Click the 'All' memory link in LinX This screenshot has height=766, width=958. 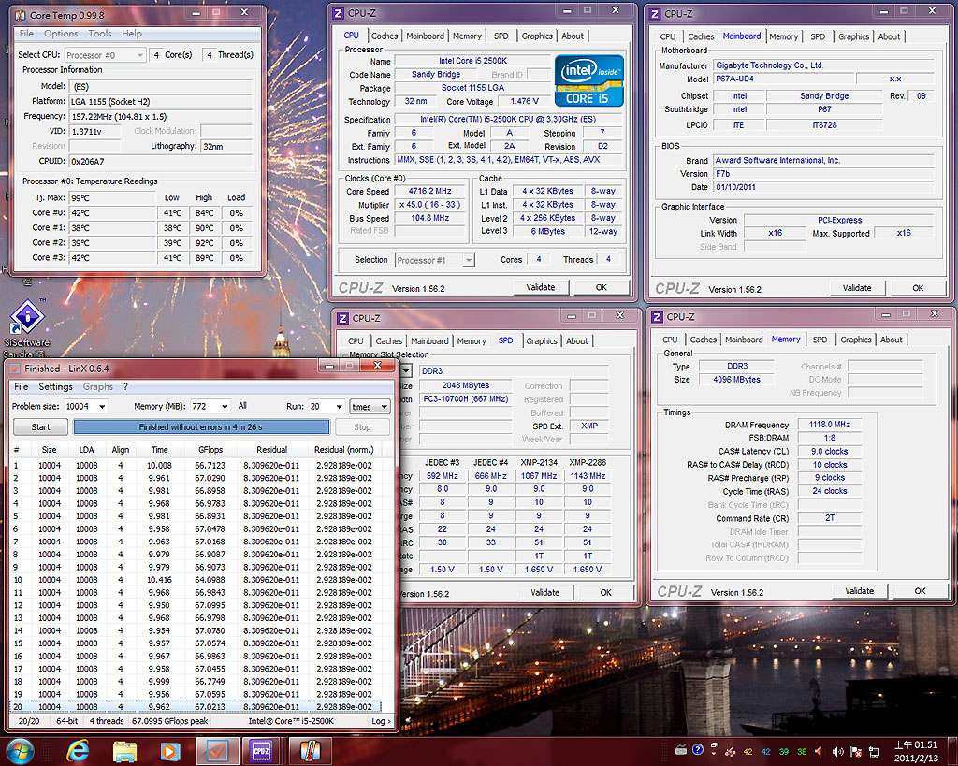[242, 406]
